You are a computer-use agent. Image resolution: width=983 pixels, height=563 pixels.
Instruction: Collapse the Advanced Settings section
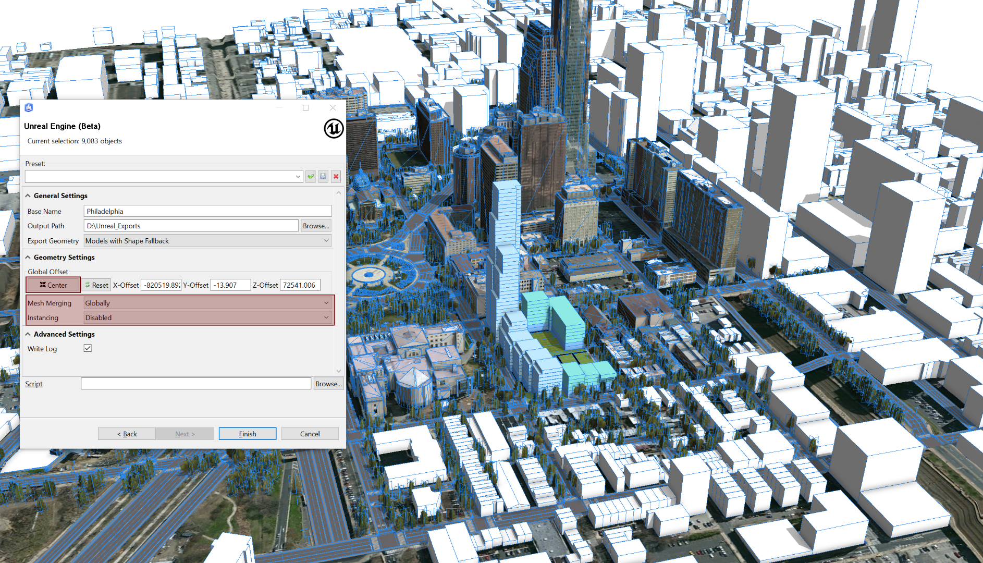[x=28, y=334]
